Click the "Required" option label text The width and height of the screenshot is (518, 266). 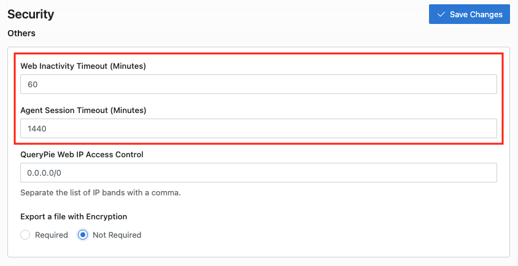tap(52, 235)
